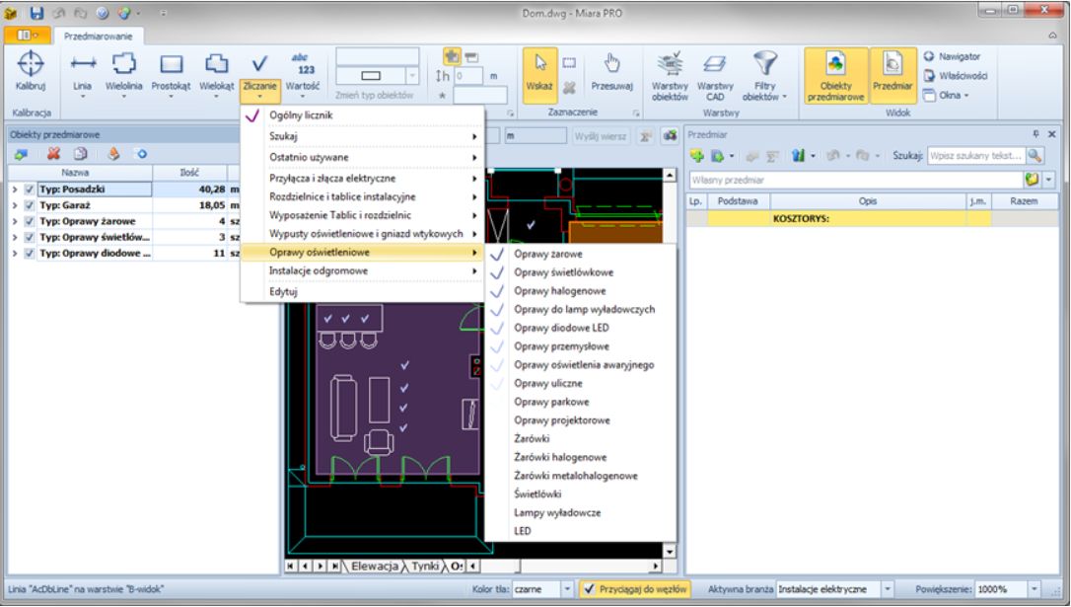The image size is (1071, 607).
Task: Open the Kolor tła dropdown
Action: pos(567,589)
